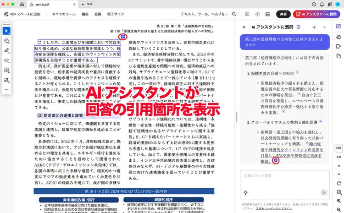The height and width of the screenshot is (213, 344).
Task: Open generative summary icon in right rail
Action: pos(338,37)
